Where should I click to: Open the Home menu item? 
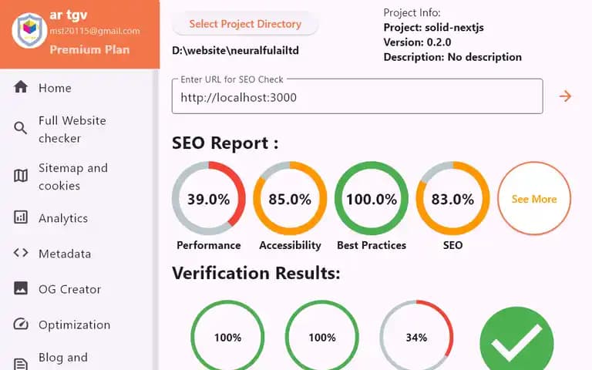[x=55, y=88]
